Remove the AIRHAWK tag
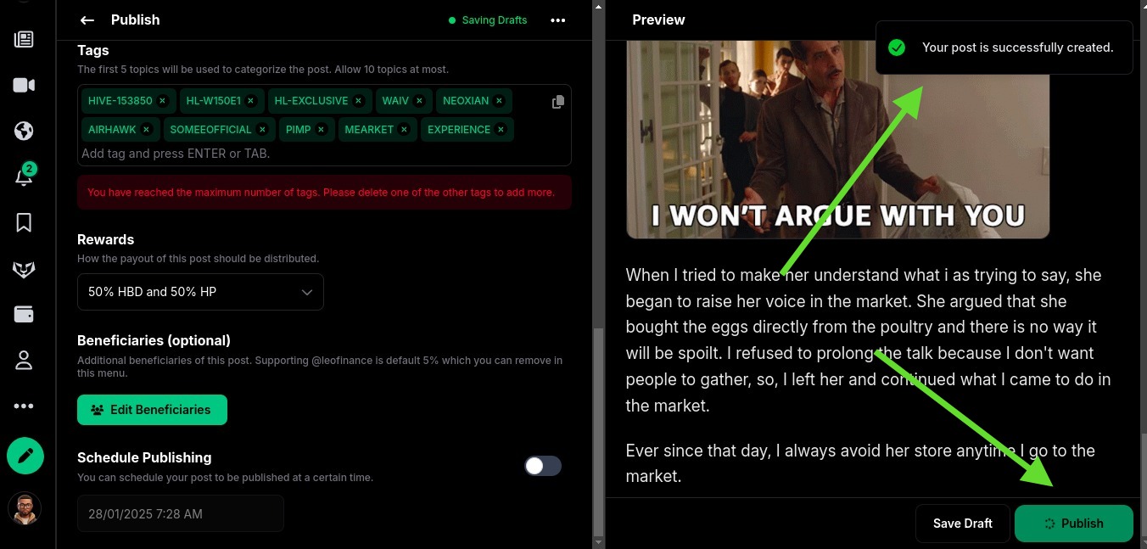 pos(146,130)
